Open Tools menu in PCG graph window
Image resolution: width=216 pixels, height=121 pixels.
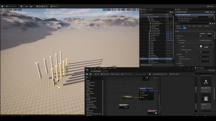tap(110, 69)
